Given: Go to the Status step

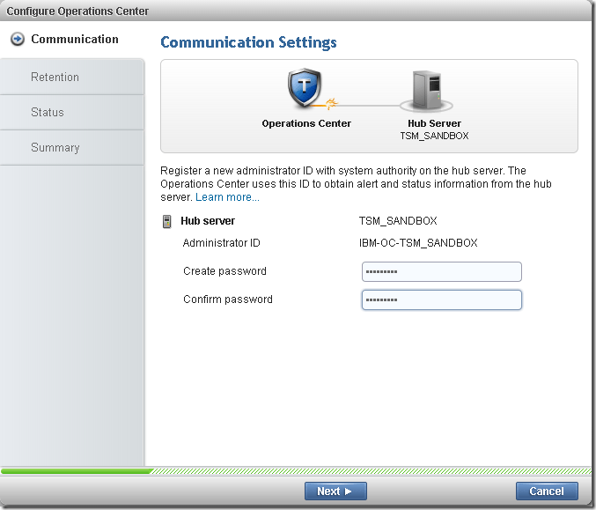Looking at the screenshot, I should 48,113.
